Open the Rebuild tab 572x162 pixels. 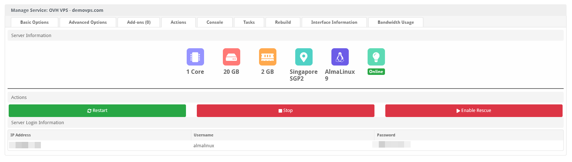[283, 22]
